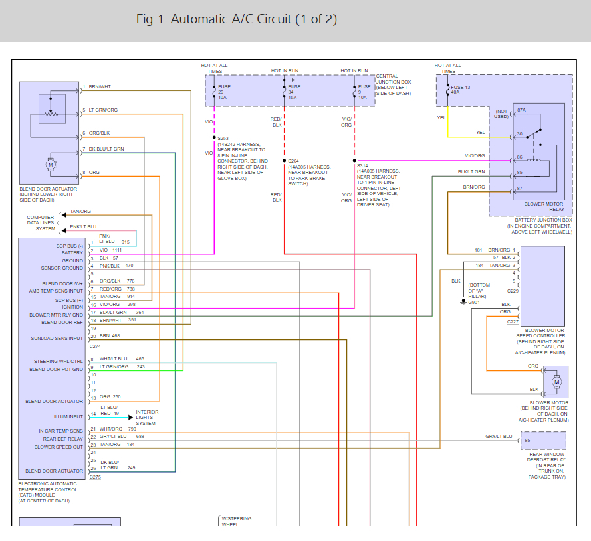
Task: Click the defrost relay terminal 85 box
Action: [543, 441]
